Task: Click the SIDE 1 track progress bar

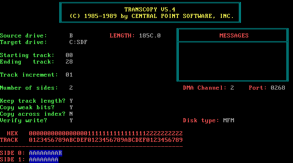Action: (44, 159)
